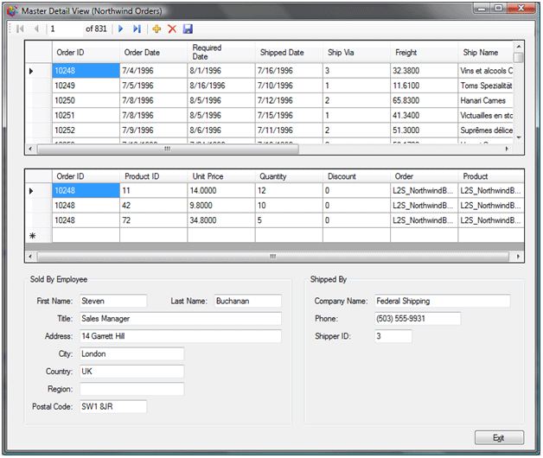Select the empty Region field
The width and height of the screenshot is (543, 458).
point(131,389)
